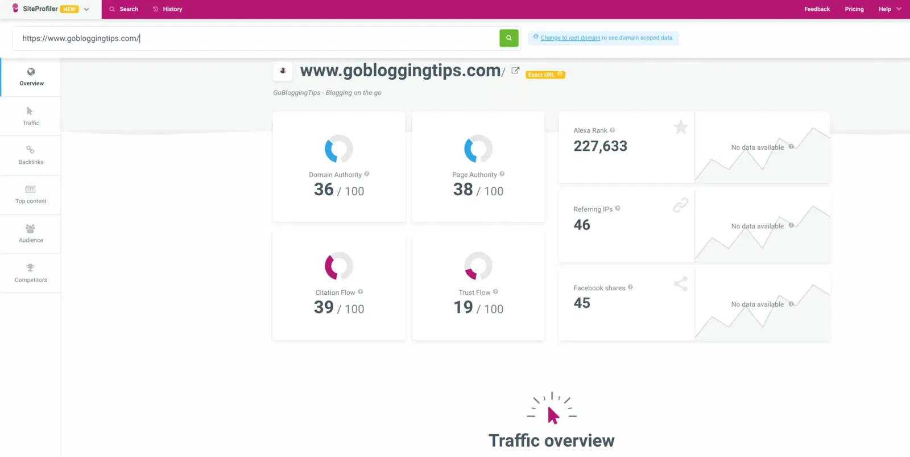Click the Feedback link
The image size is (910, 457).
click(x=817, y=9)
